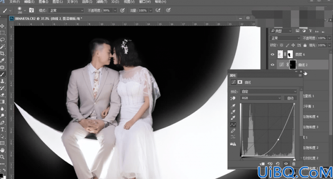Open the RGB channel dropdown

pos(261,98)
